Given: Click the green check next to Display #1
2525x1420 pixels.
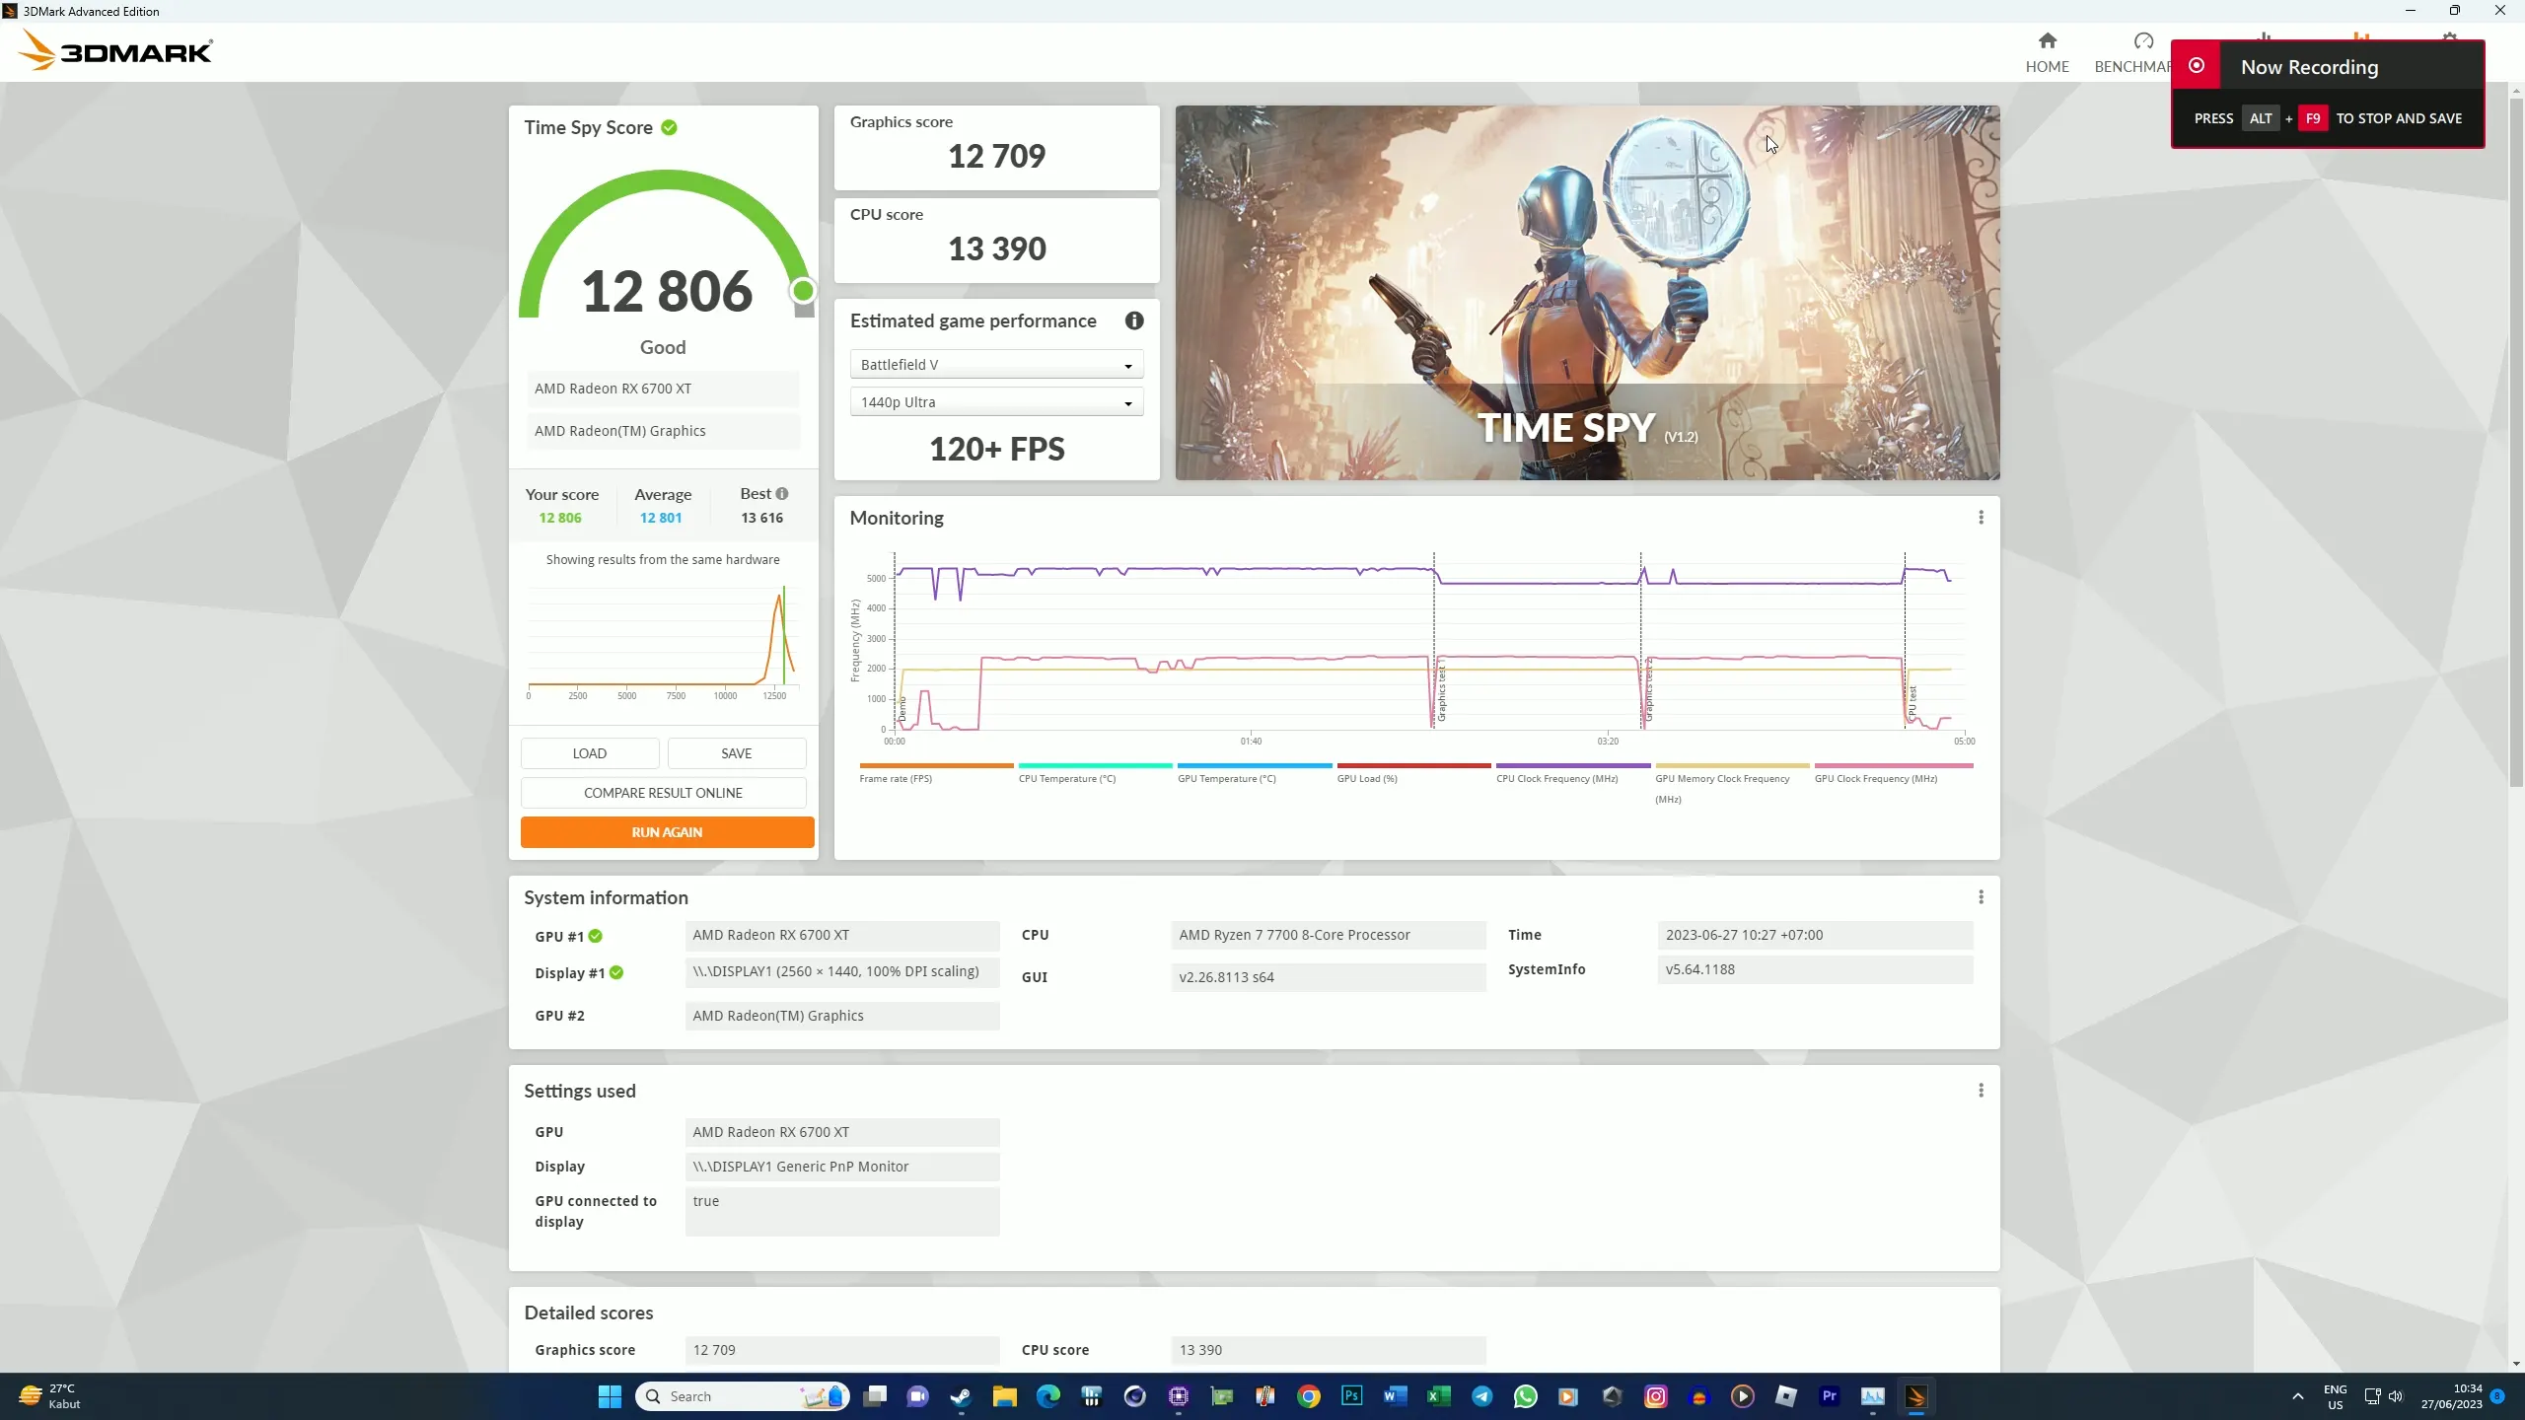Looking at the screenshot, I should (616, 972).
